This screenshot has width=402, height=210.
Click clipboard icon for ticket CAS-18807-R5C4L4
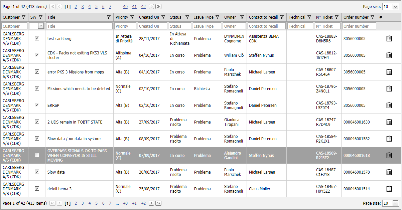pos(389,72)
